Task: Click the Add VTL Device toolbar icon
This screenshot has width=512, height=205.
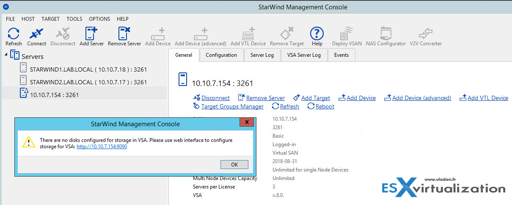Action: (248, 34)
